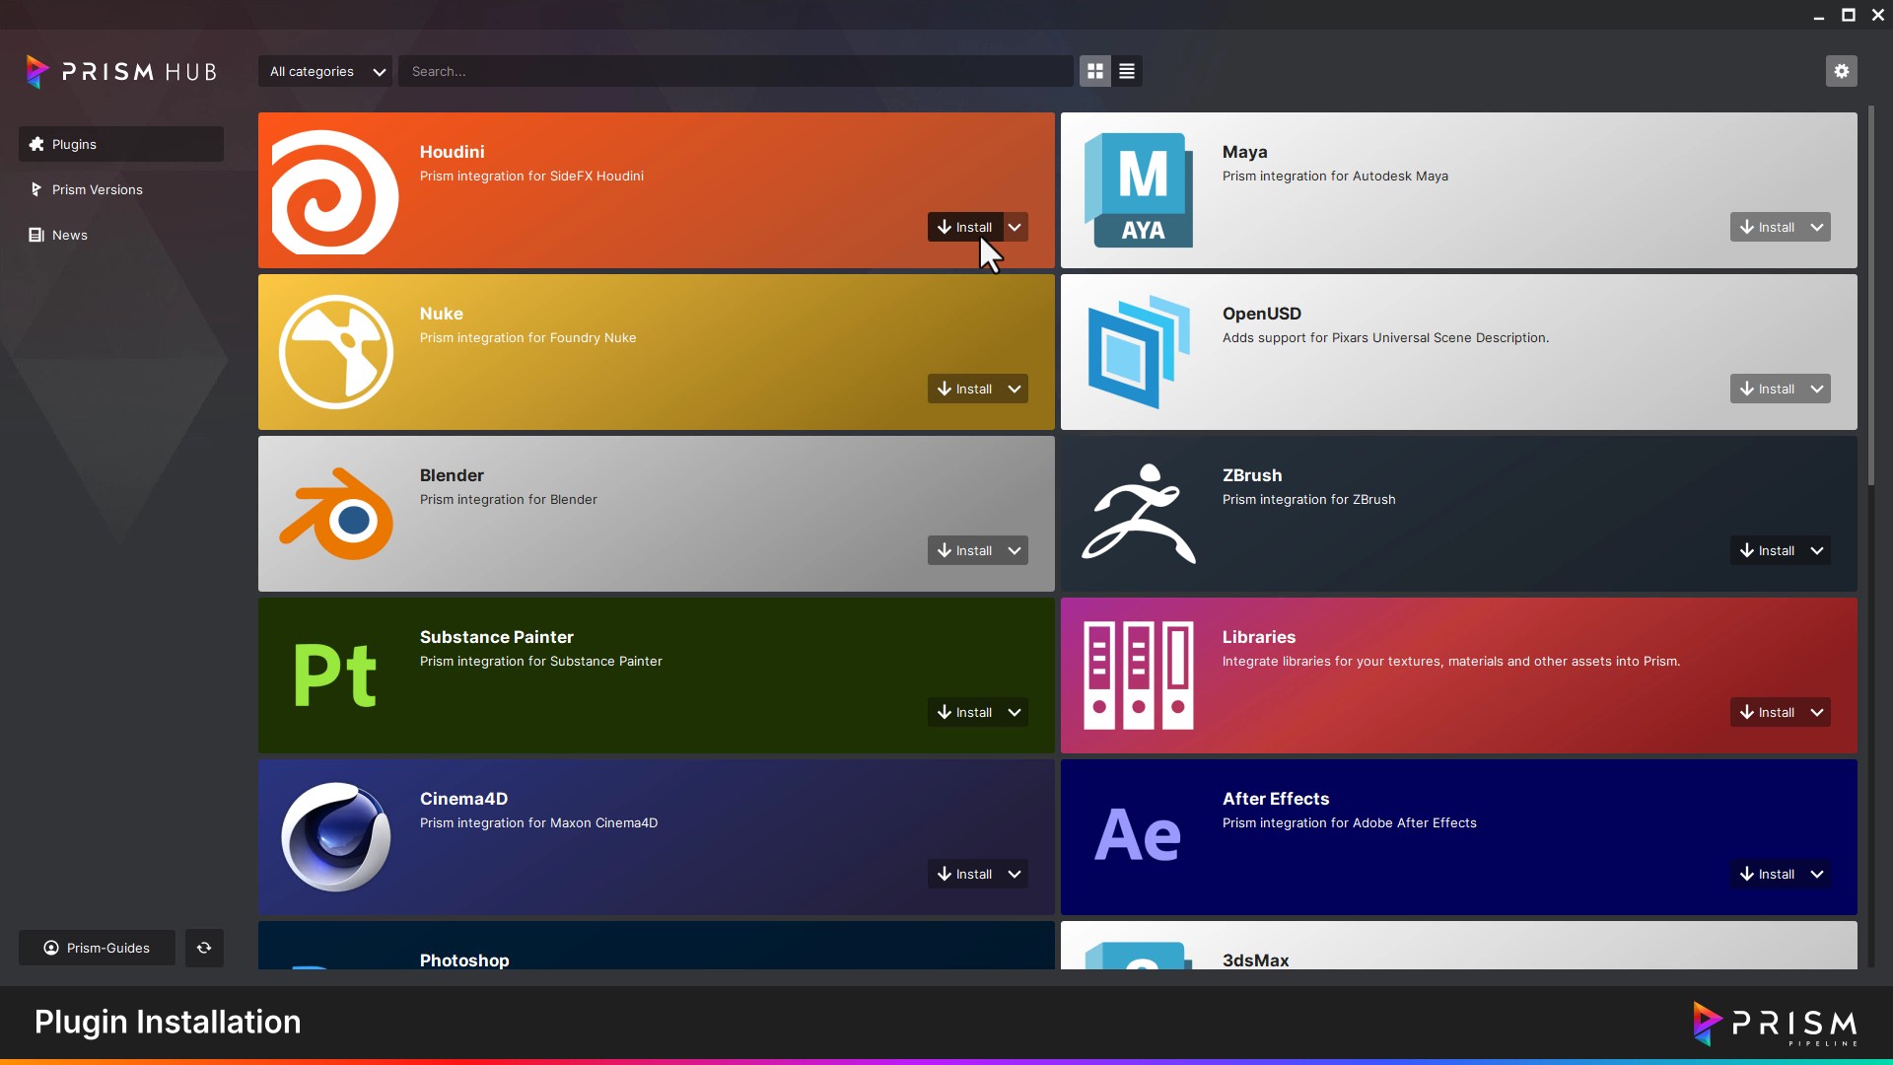Open the Plugins section in sidebar
This screenshot has width=1893, height=1065.
pyautogui.click(x=121, y=144)
